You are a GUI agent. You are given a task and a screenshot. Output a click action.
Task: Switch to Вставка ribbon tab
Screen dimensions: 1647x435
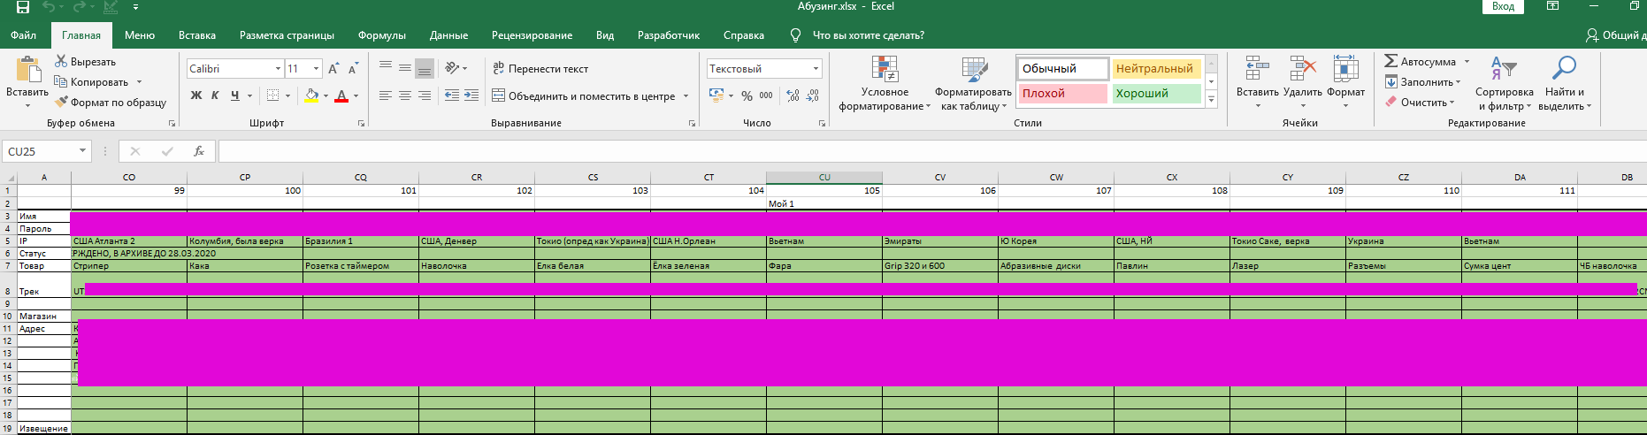pyautogui.click(x=197, y=35)
